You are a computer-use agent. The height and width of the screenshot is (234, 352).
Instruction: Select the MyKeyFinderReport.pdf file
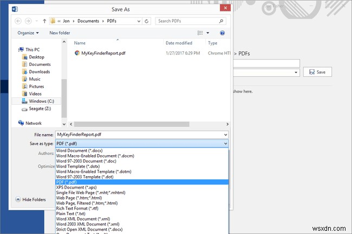coord(103,53)
